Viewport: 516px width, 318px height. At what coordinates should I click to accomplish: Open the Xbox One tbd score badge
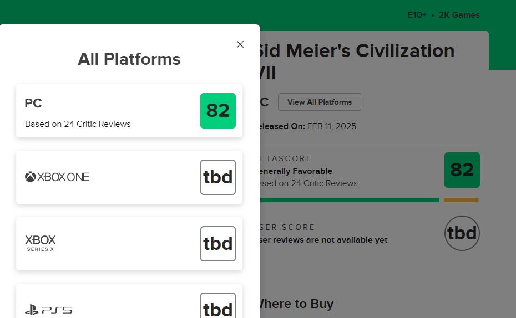pos(218,177)
